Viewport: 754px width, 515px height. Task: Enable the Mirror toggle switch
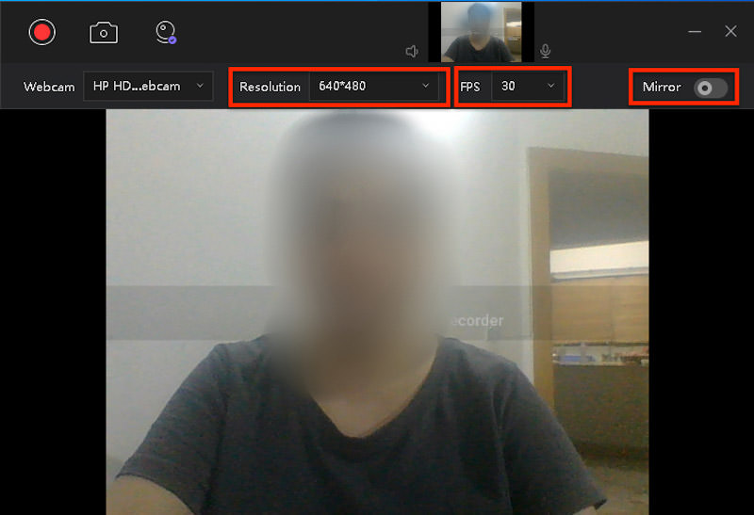pos(711,88)
